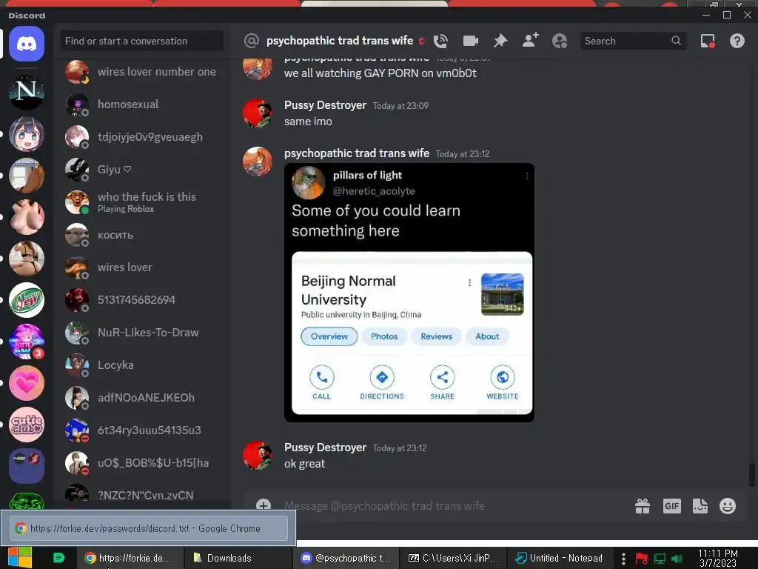Image resolution: width=758 pixels, height=569 pixels.
Task: Open the Discord inbox
Action: (708, 41)
